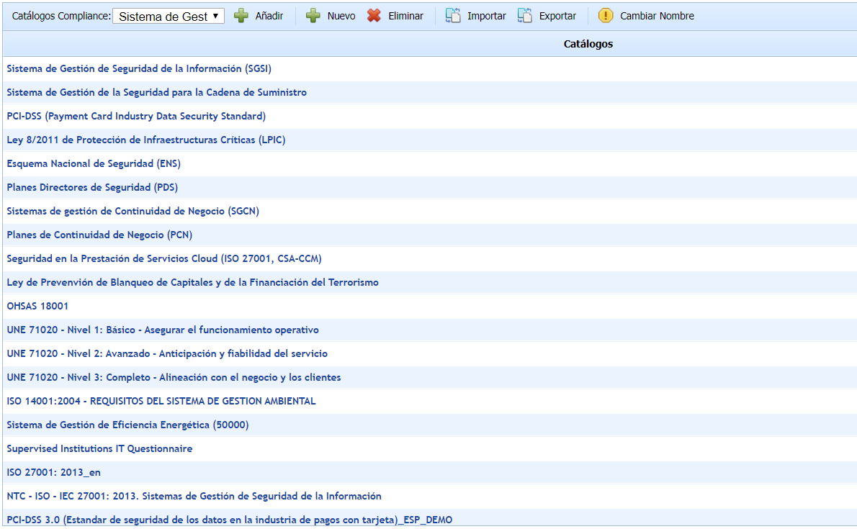
Task: Click the red X Eliminar icon
Action: pos(374,16)
